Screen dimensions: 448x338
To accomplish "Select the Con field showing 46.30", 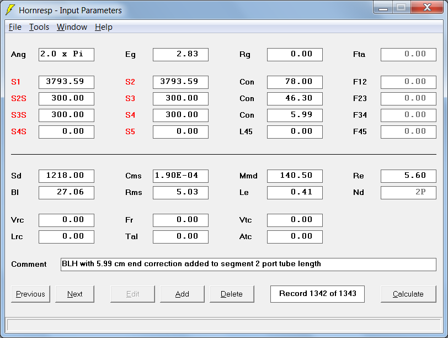I will coord(295,99).
